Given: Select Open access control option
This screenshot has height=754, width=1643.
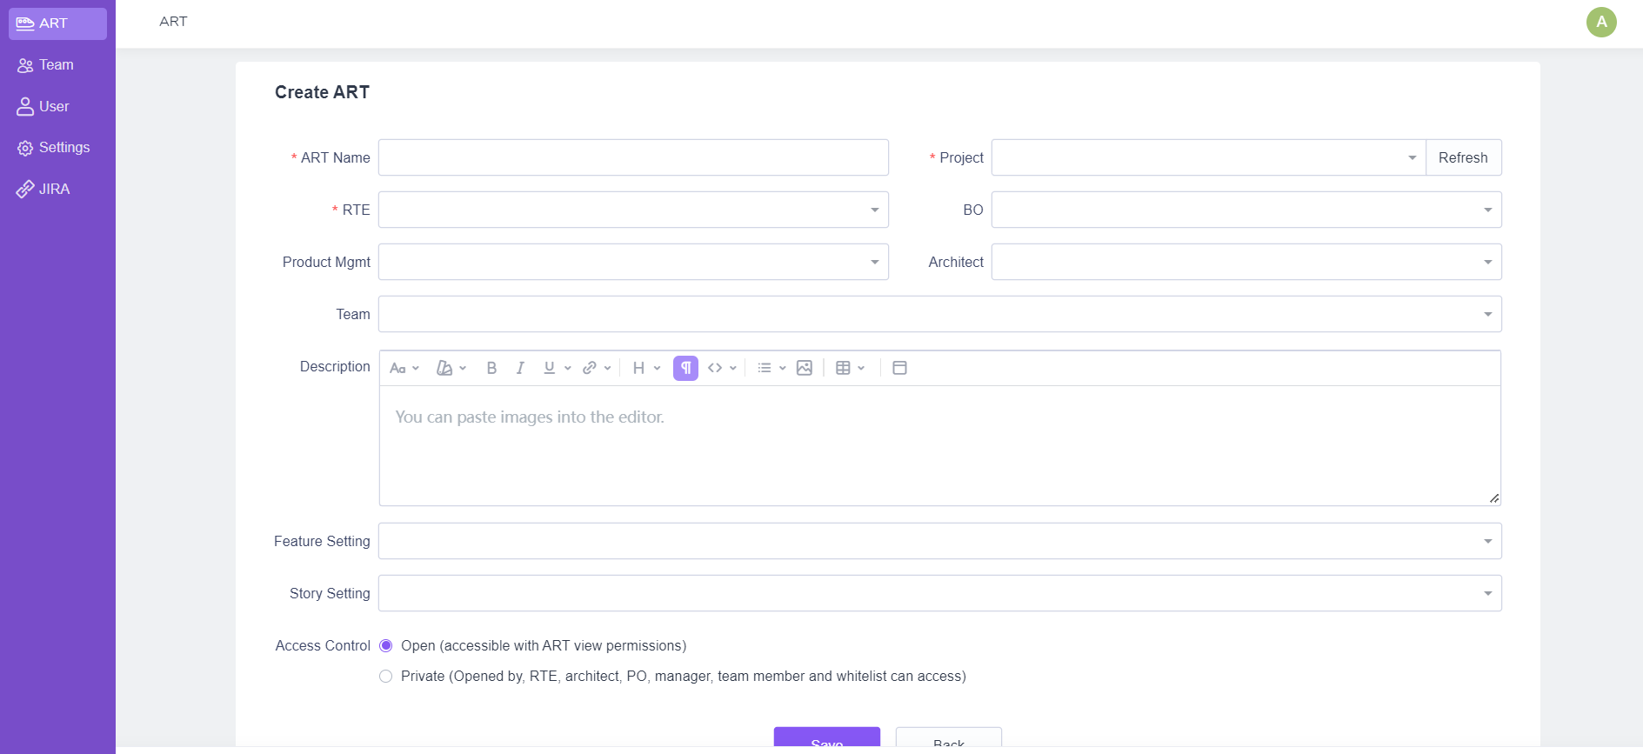Looking at the screenshot, I should point(386,645).
